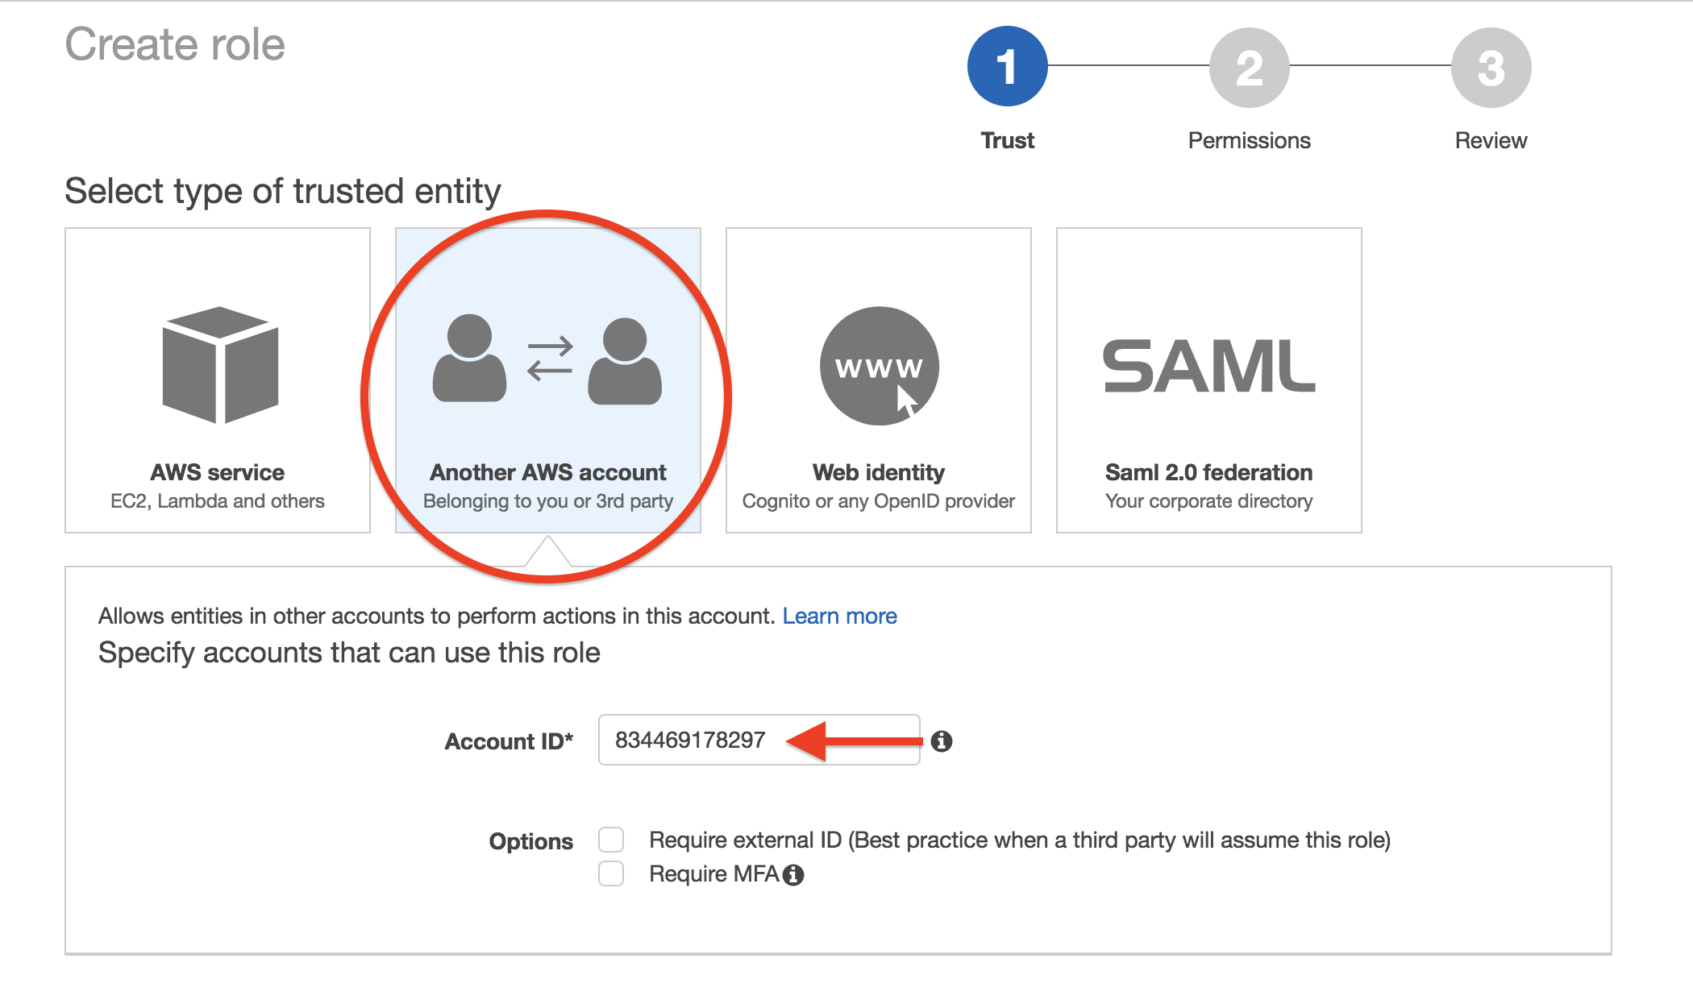The width and height of the screenshot is (1693, 996).
Task: Go to step 2 Permissions circle
Action: (x=1250, y=67)
